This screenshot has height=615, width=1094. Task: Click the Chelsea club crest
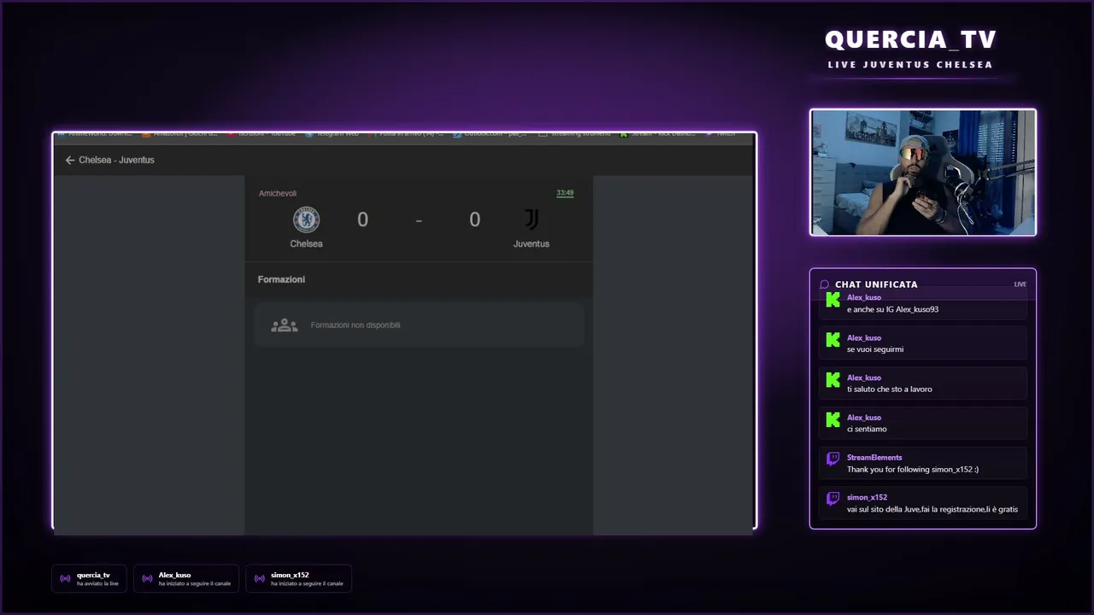(306, 220)
